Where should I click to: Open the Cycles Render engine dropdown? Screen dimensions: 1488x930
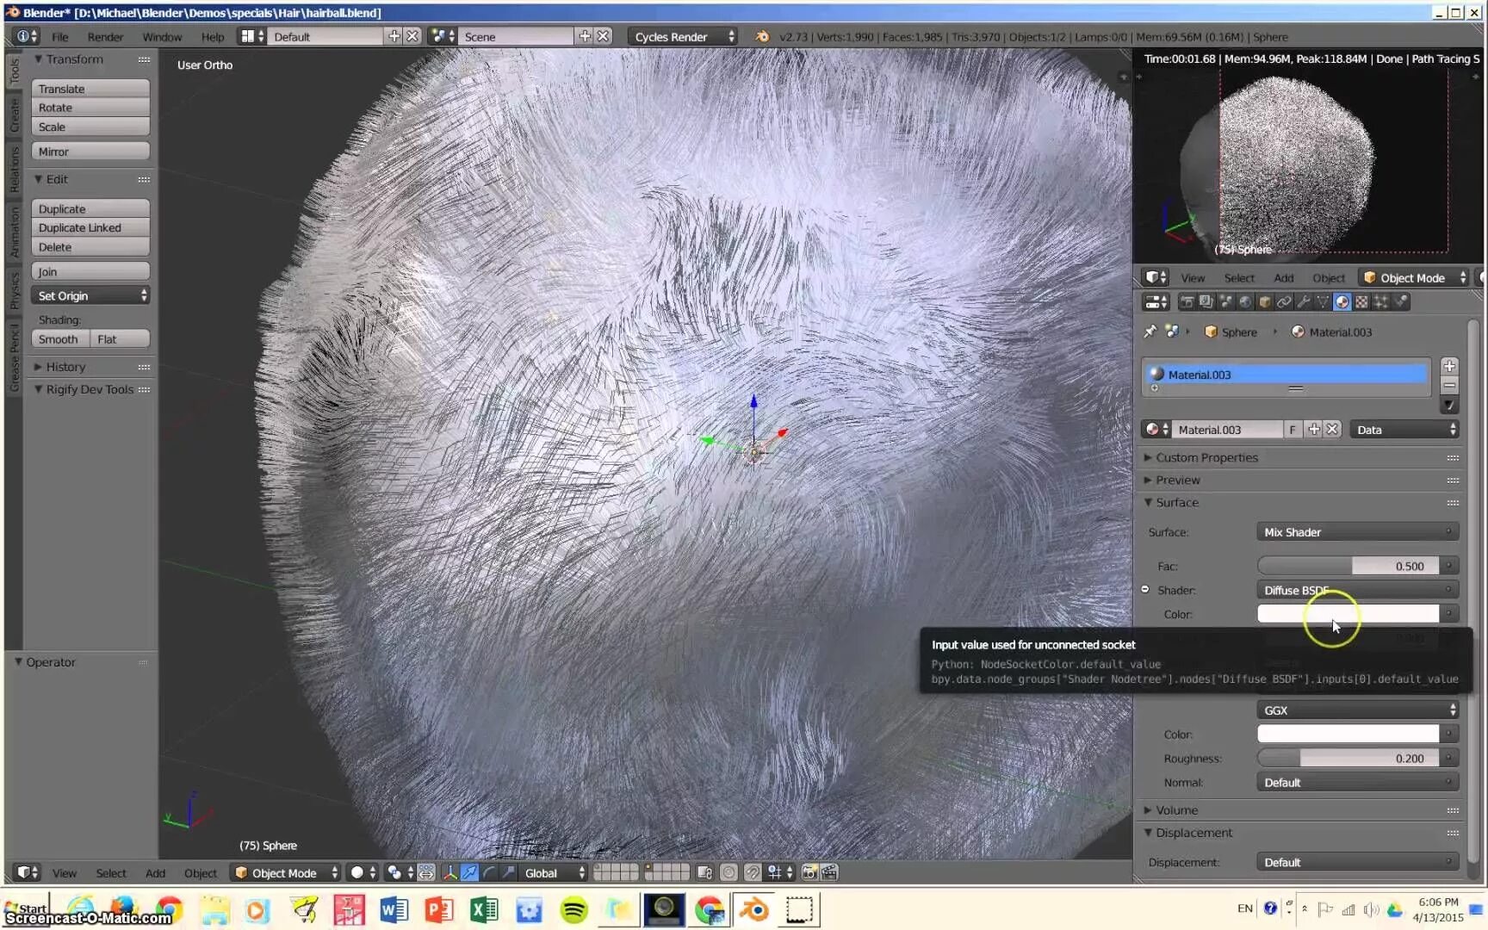683,36
